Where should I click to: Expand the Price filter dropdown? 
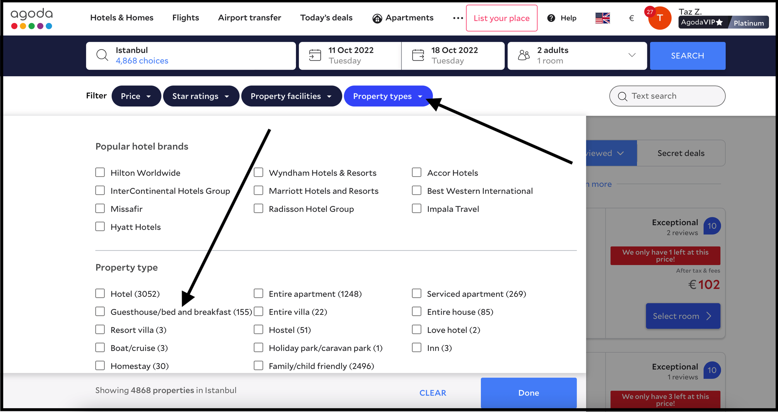click(x=136, y=96)
